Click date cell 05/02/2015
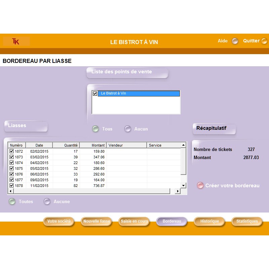 click(39, 168)
